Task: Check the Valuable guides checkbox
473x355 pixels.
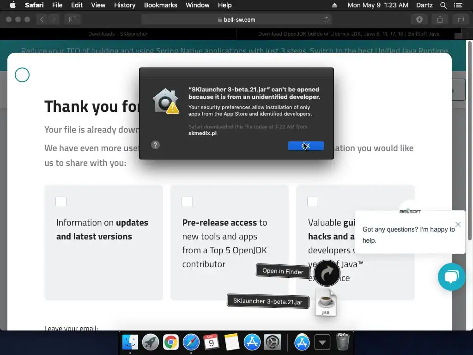Action: point(313,202)
